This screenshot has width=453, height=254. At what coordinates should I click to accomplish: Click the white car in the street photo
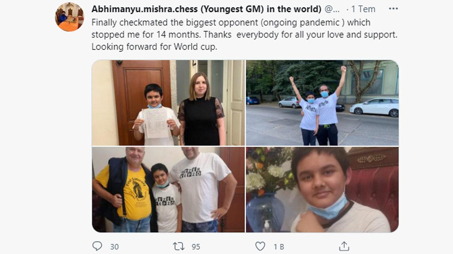click(374, 107)
